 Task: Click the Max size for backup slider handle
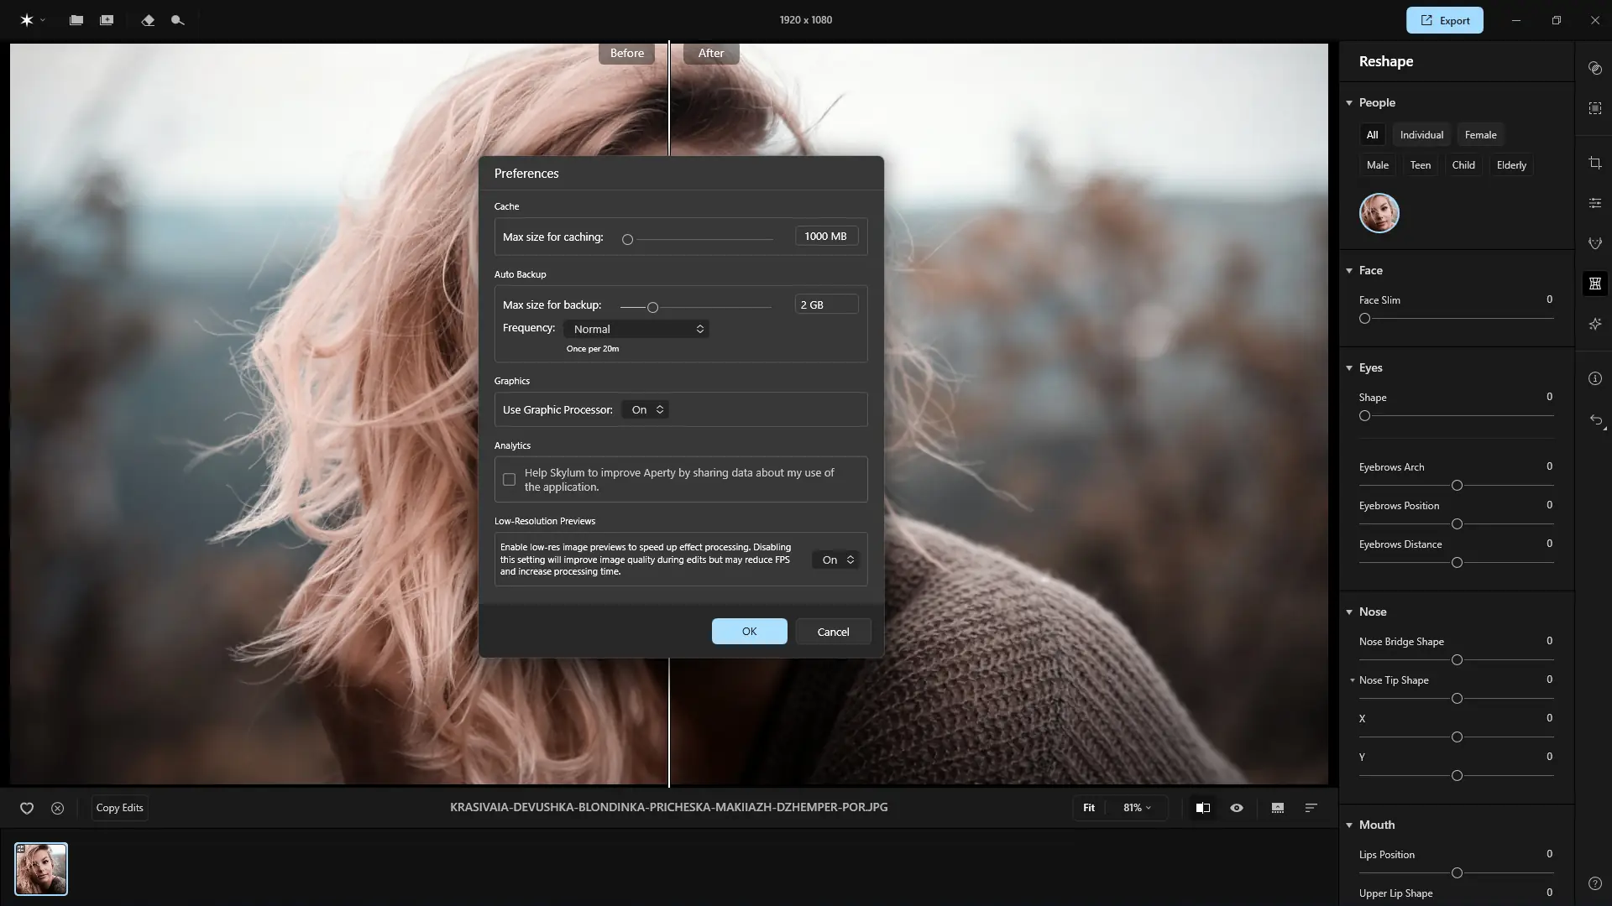[652, 308]
